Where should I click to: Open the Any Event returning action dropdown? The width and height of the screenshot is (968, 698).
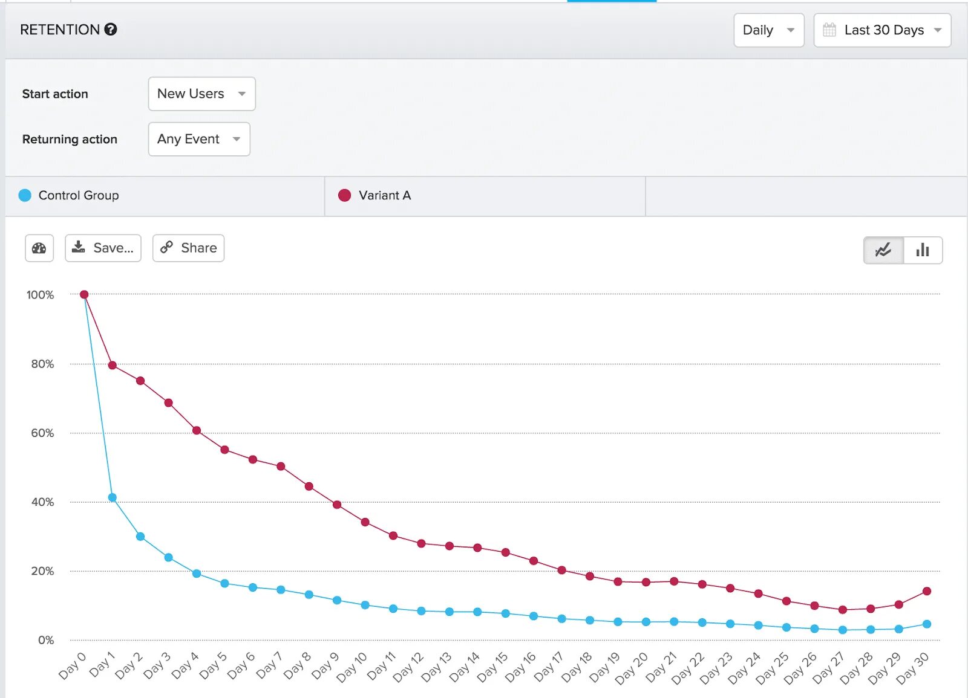click(199, 139)
